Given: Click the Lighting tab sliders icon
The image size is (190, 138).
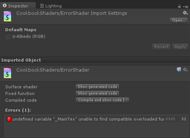Looking at the screenshot, I should click(x=42, y=6).
